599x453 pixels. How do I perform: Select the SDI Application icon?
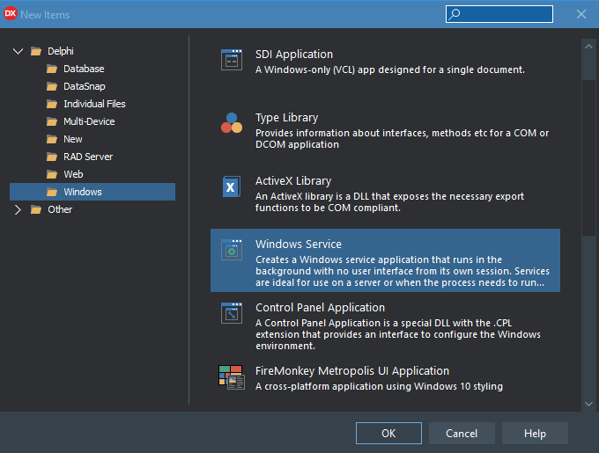(x=232, y=60)
